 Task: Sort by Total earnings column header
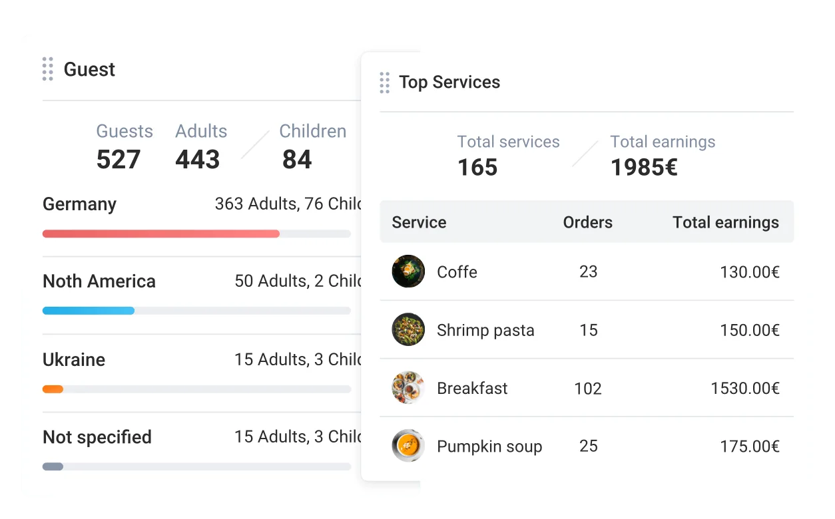point(725,222)
